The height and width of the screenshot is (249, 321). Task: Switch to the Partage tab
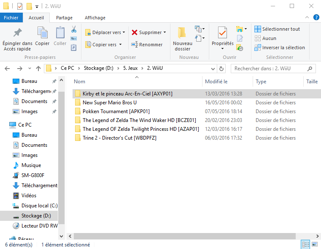click(64, 18)
